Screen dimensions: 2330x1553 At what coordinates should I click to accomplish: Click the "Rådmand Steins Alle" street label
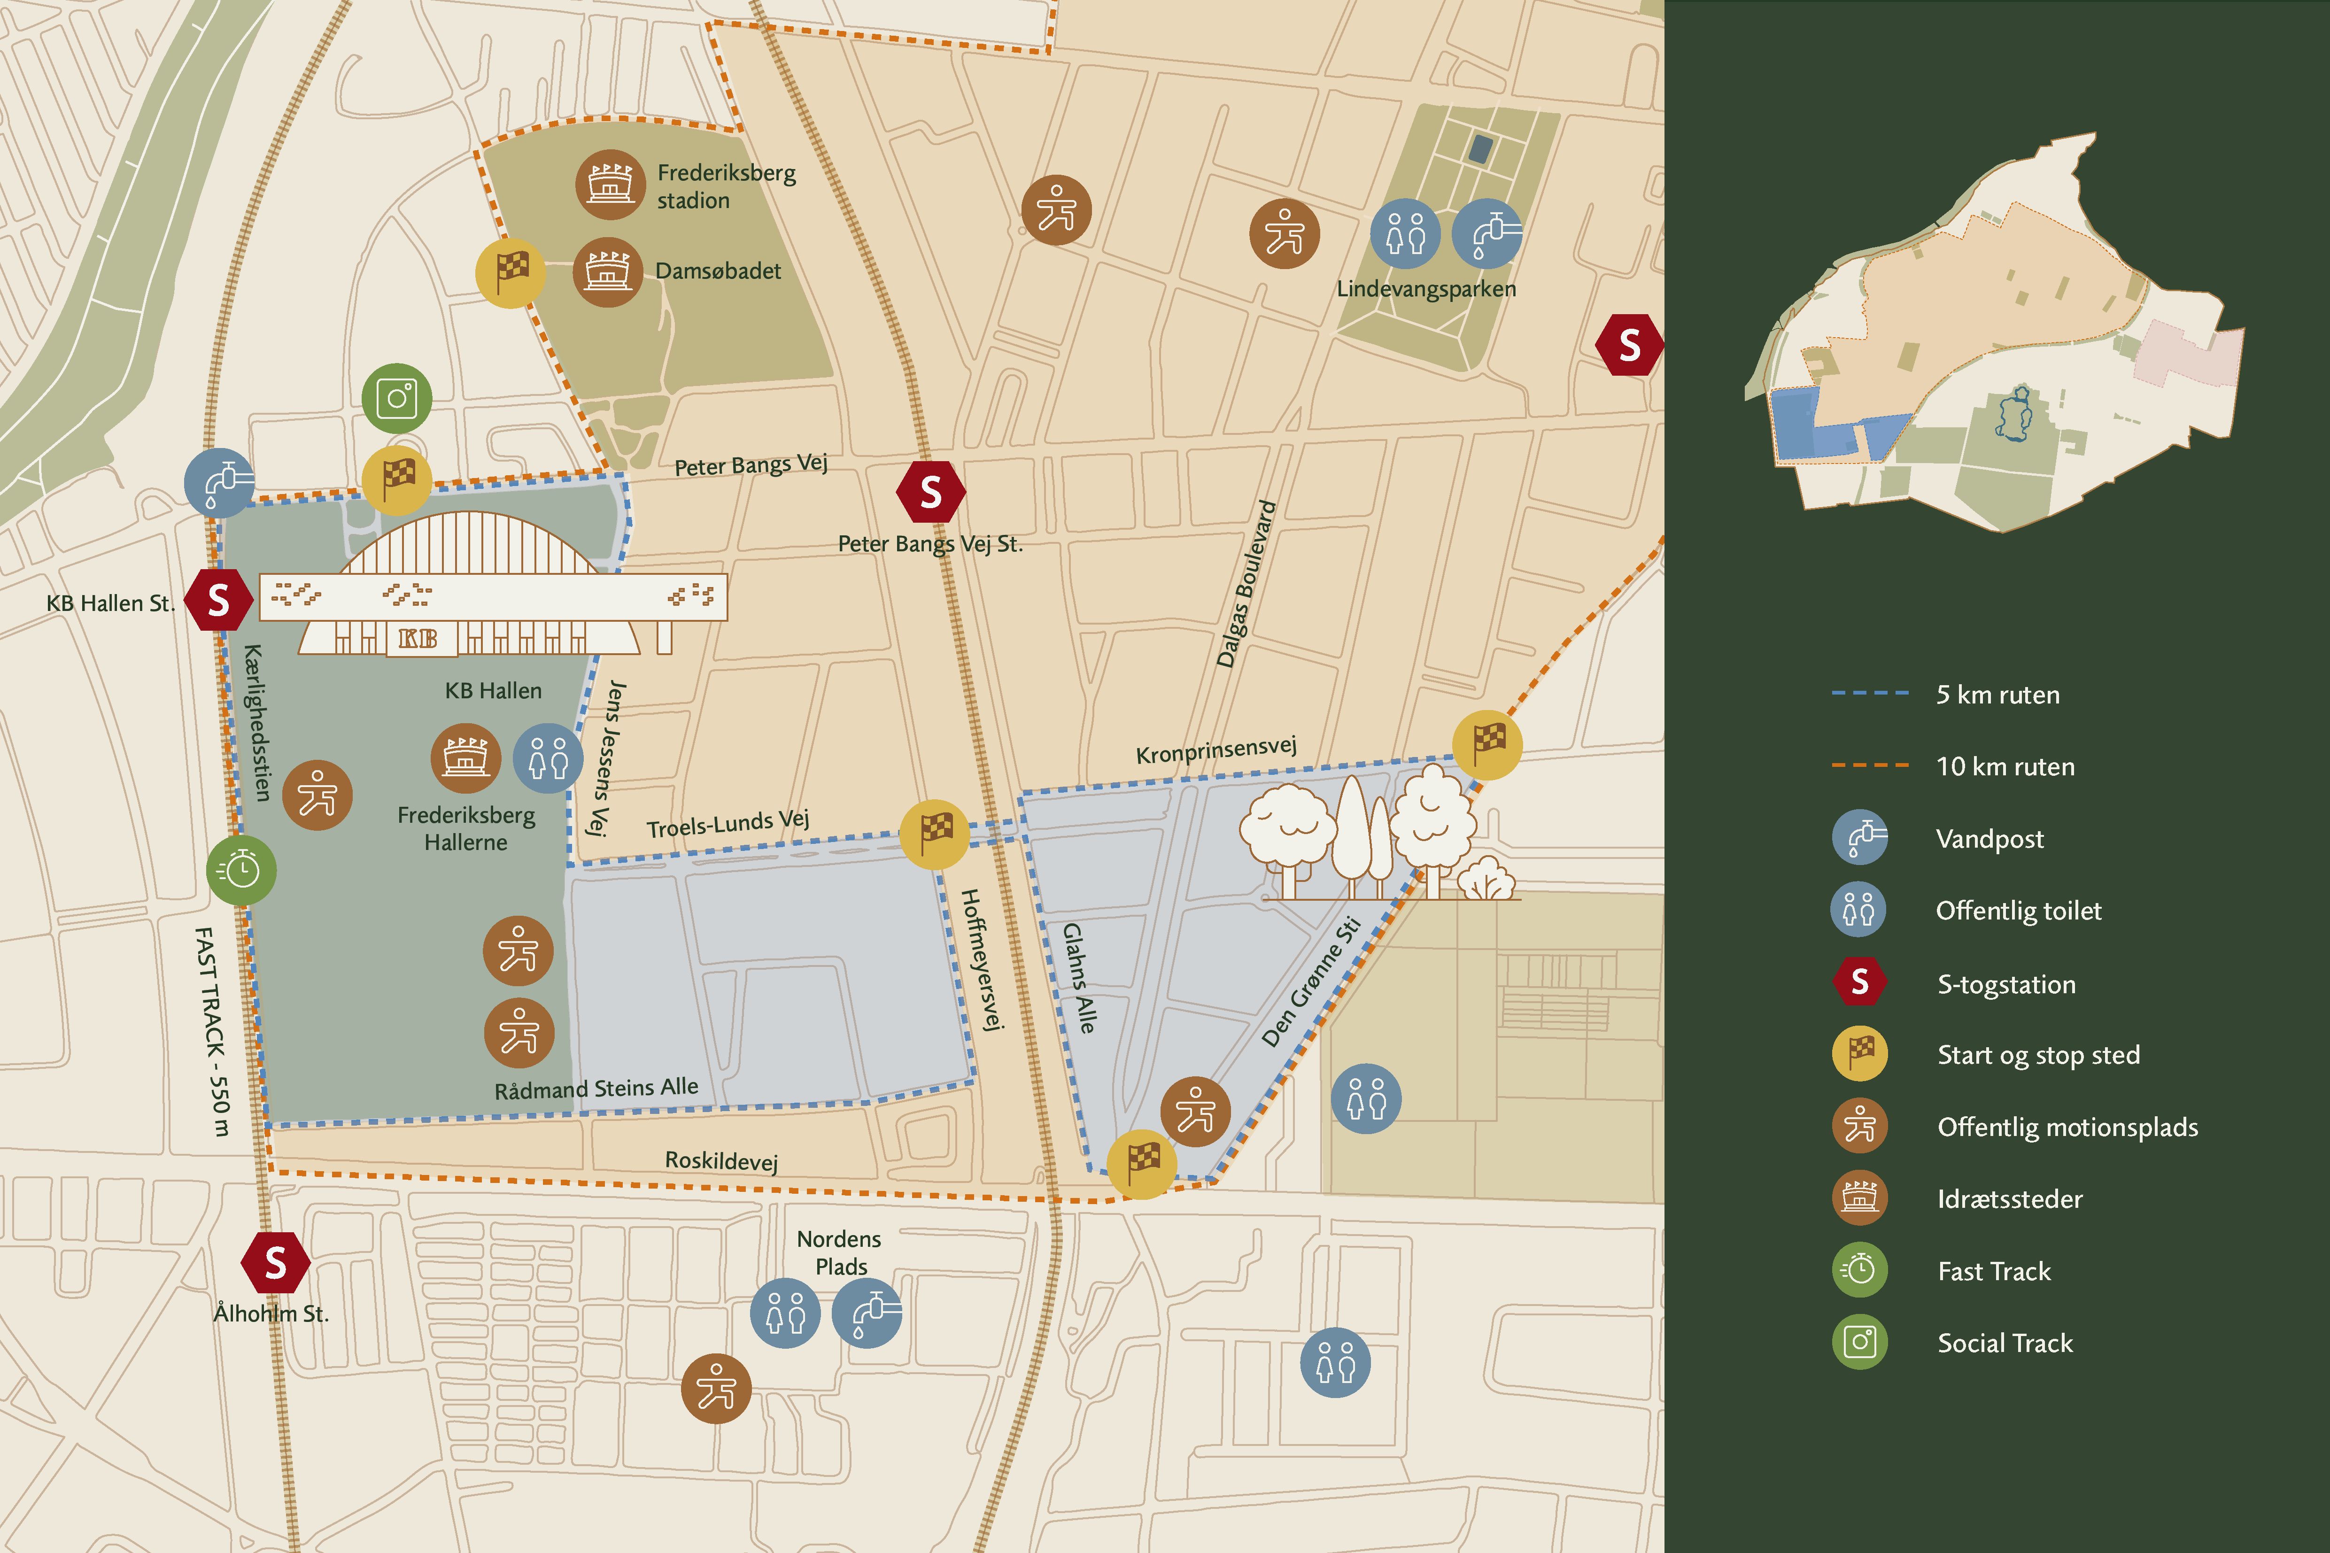[x=596, y=1089]
